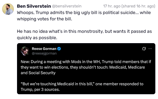Click the embedded tweet's first paragraph text
158x99 pixels.
pyautogui.click(x=86, y=67)
